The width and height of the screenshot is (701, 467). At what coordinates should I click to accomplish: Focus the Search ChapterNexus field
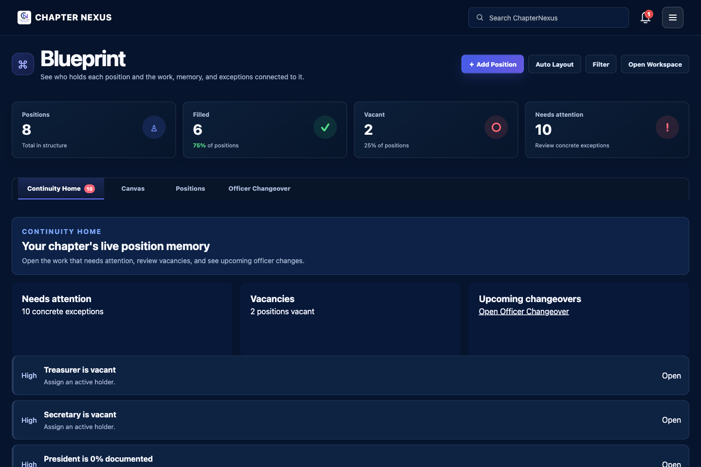point(549,18)
